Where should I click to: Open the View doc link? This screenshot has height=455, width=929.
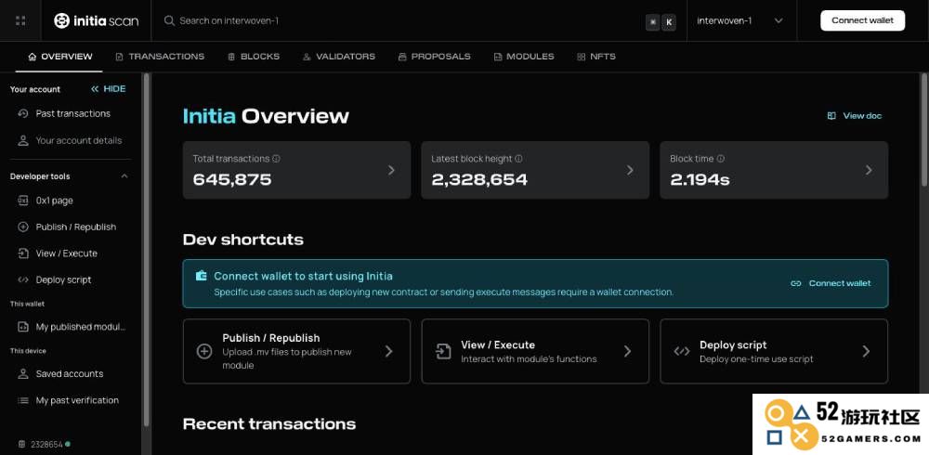click(855, 116)
